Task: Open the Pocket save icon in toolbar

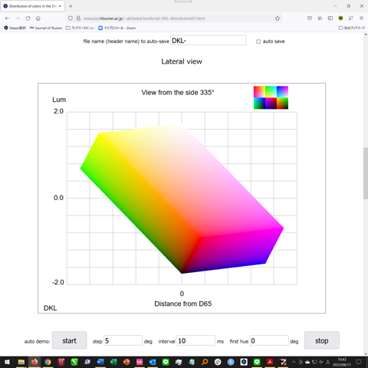Action: (x=310, y=18)
